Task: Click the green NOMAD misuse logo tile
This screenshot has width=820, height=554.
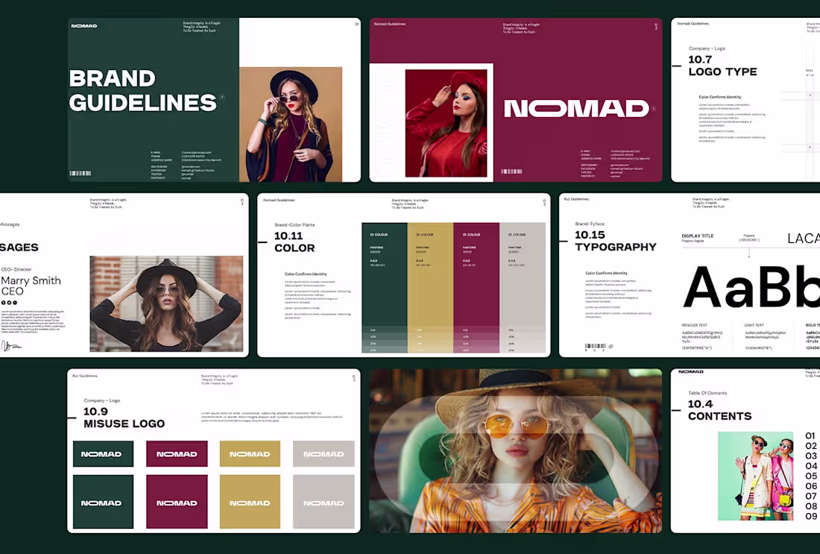Action: click(x=103, y=453)
